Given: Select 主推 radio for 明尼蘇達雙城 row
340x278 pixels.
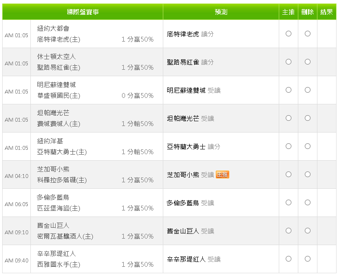Looking at the screenshot, I should (x=288, y=90).
